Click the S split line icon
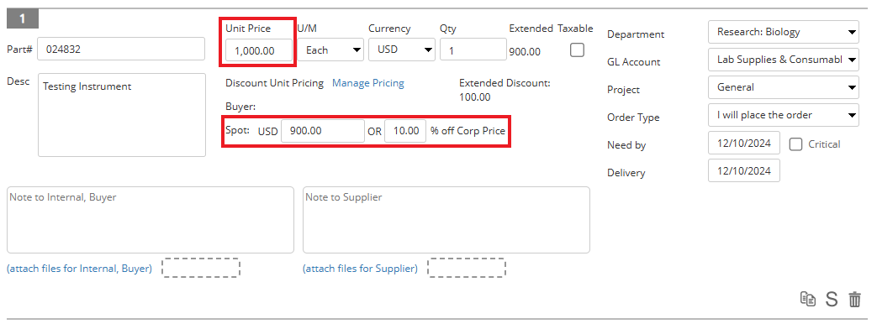This screenshot has width=877, height=324. tap(832, 299)
